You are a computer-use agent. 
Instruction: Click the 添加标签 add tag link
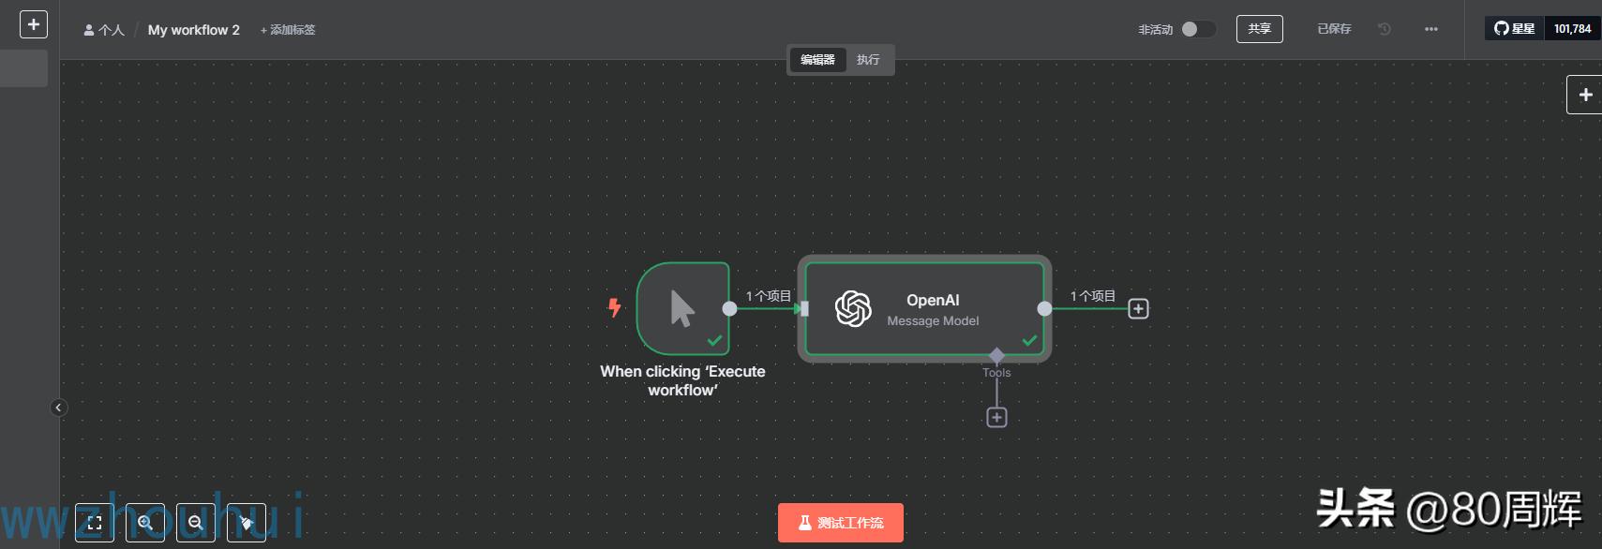pos(288,30)
